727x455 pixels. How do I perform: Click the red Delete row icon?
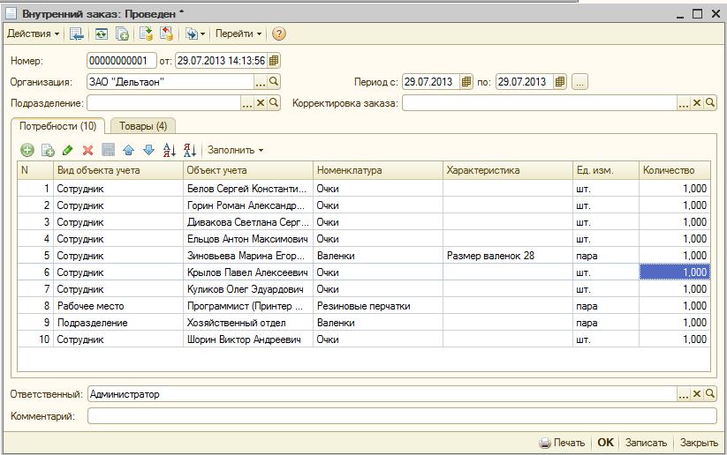click(x=87, y=150)
